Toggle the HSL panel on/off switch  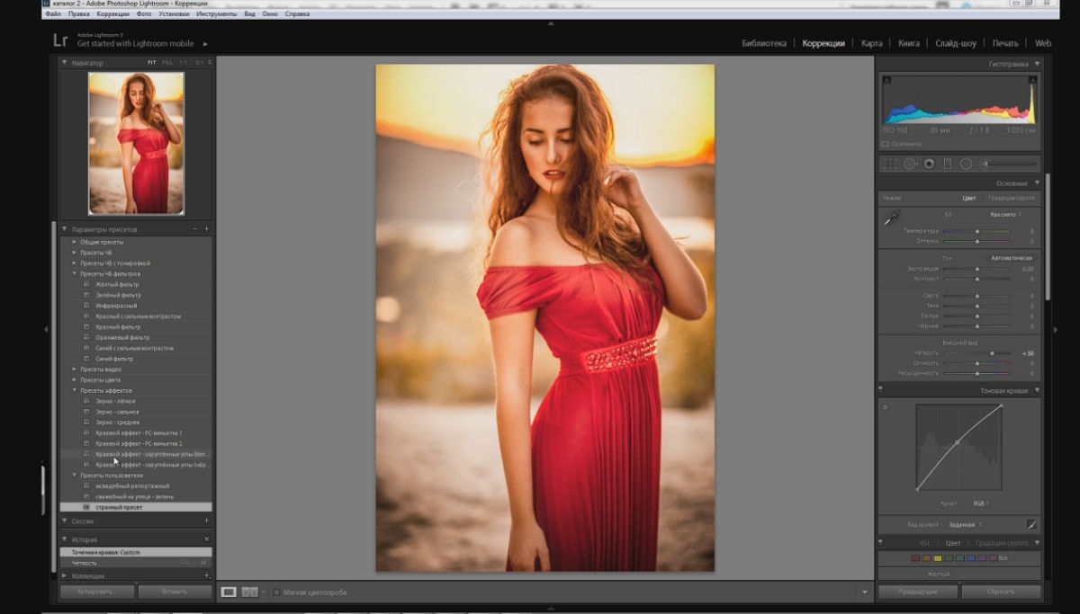(x=880, y=543)
